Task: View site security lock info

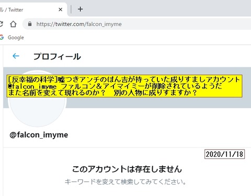Action: pos(30,24)
